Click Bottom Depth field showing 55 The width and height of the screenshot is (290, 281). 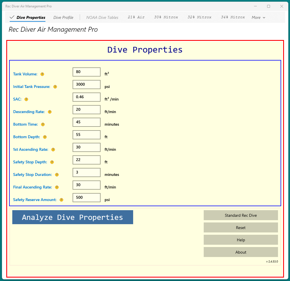tap(87, 135)
